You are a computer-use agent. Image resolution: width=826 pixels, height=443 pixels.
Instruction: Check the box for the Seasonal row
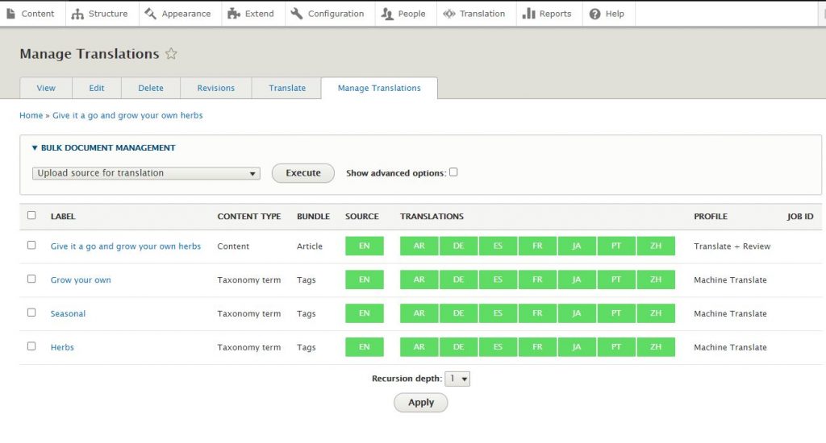point(31,313)
